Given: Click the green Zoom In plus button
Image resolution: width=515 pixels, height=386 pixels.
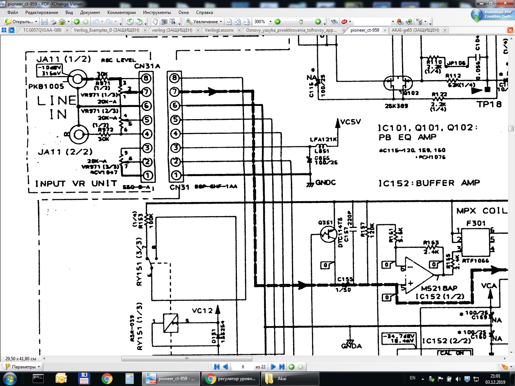Looking at the screenshot, I should point(318,22).
